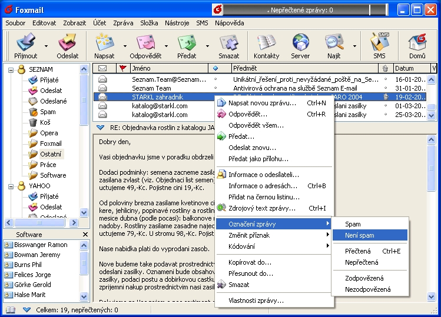
Task: Click the trash bin column header icon
Action: coord(385,68)
